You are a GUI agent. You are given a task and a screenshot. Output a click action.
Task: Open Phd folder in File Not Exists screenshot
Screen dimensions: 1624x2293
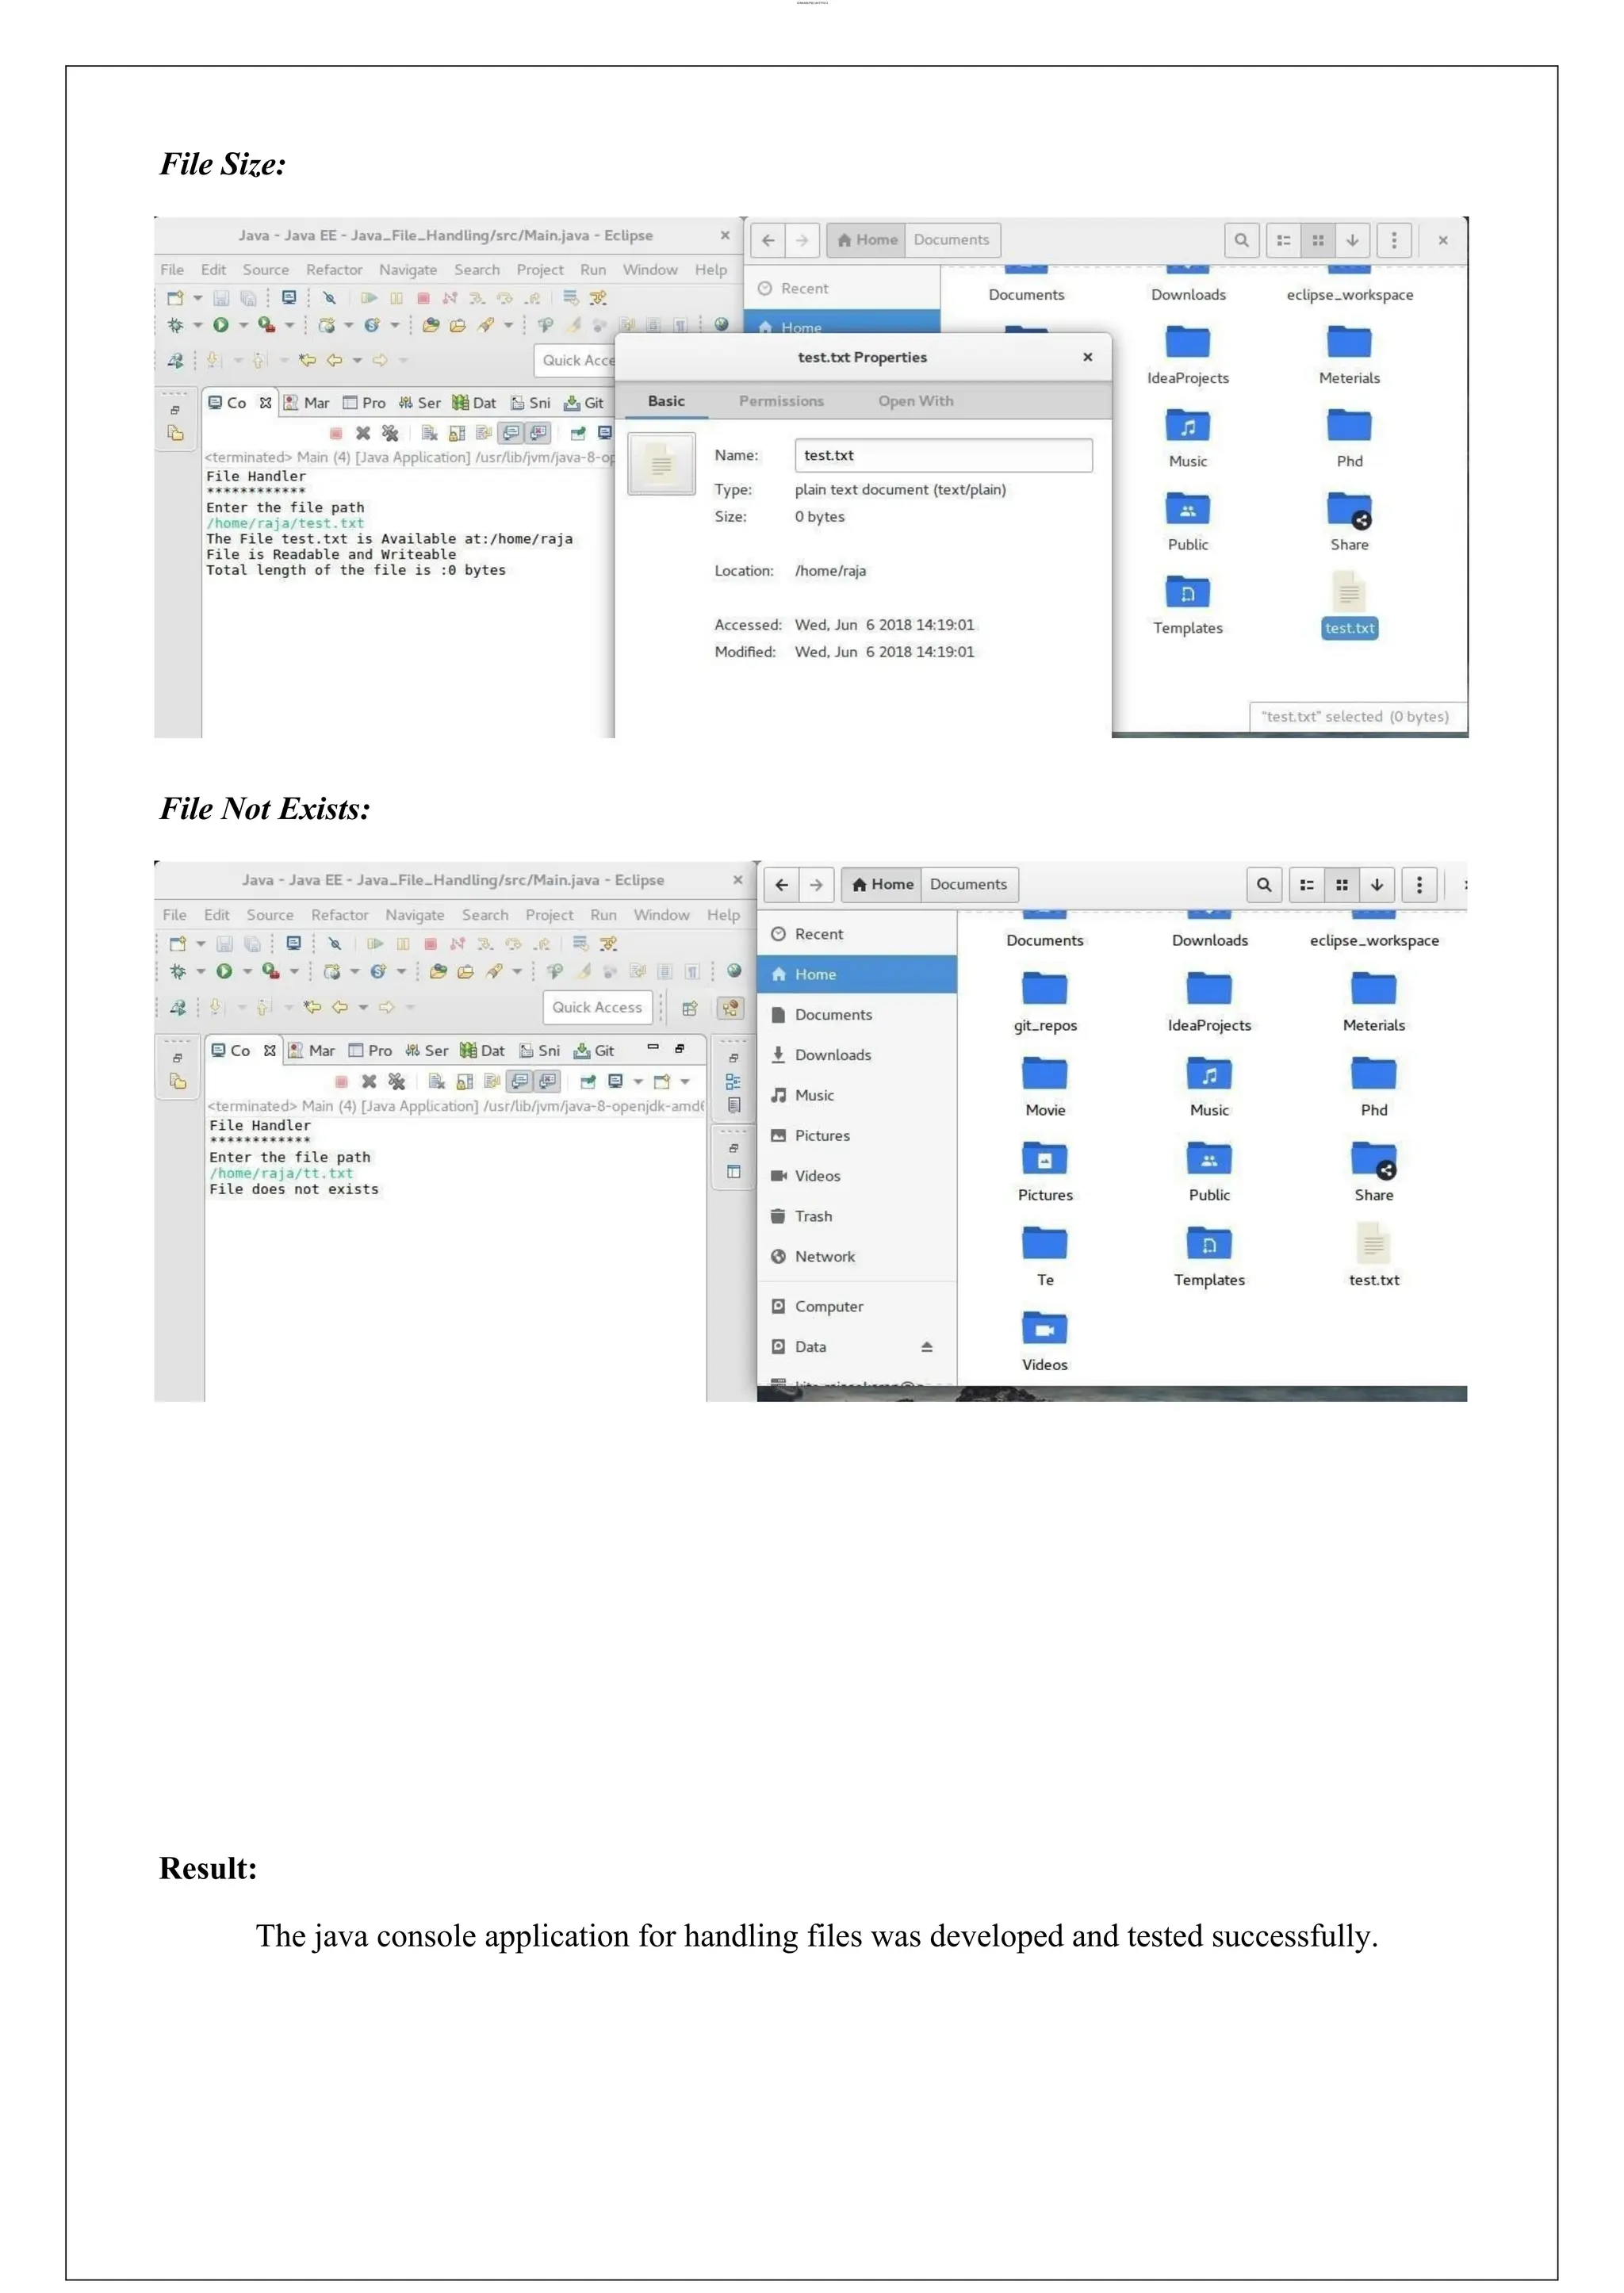click(x=1373, y=1086)
